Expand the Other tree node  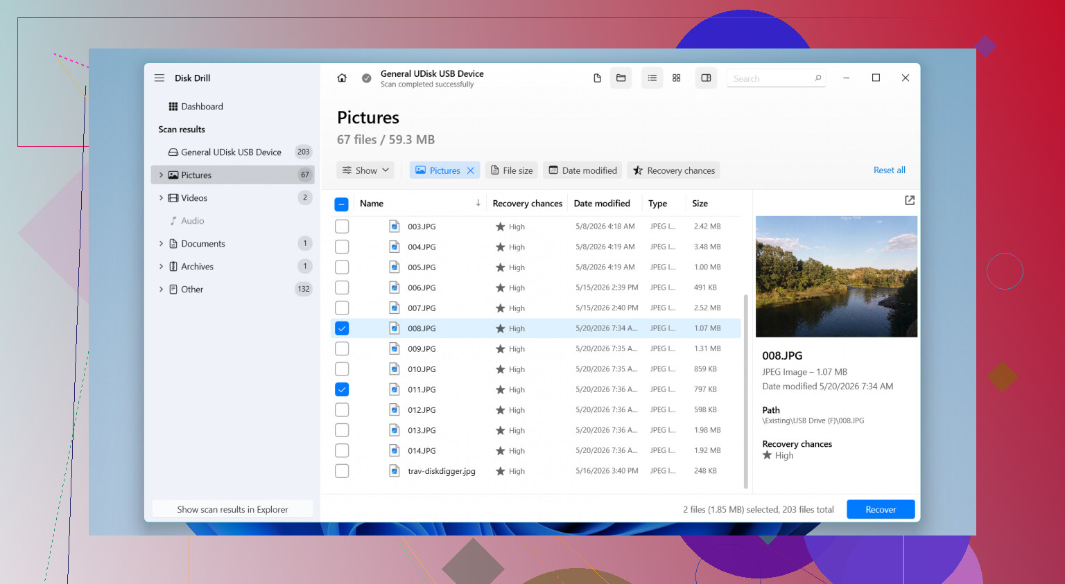[161, 290]
